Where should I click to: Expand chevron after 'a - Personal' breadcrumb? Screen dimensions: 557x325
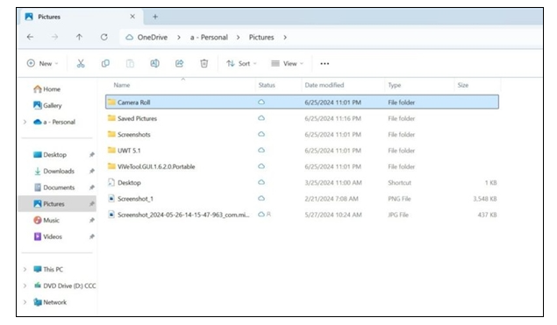[x=238, y=38]
